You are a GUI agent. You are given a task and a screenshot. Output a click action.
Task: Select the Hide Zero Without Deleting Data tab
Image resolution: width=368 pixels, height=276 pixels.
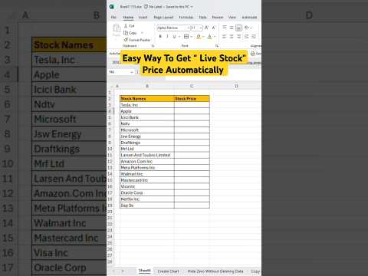pyautogui.click(x=215, y=271)
